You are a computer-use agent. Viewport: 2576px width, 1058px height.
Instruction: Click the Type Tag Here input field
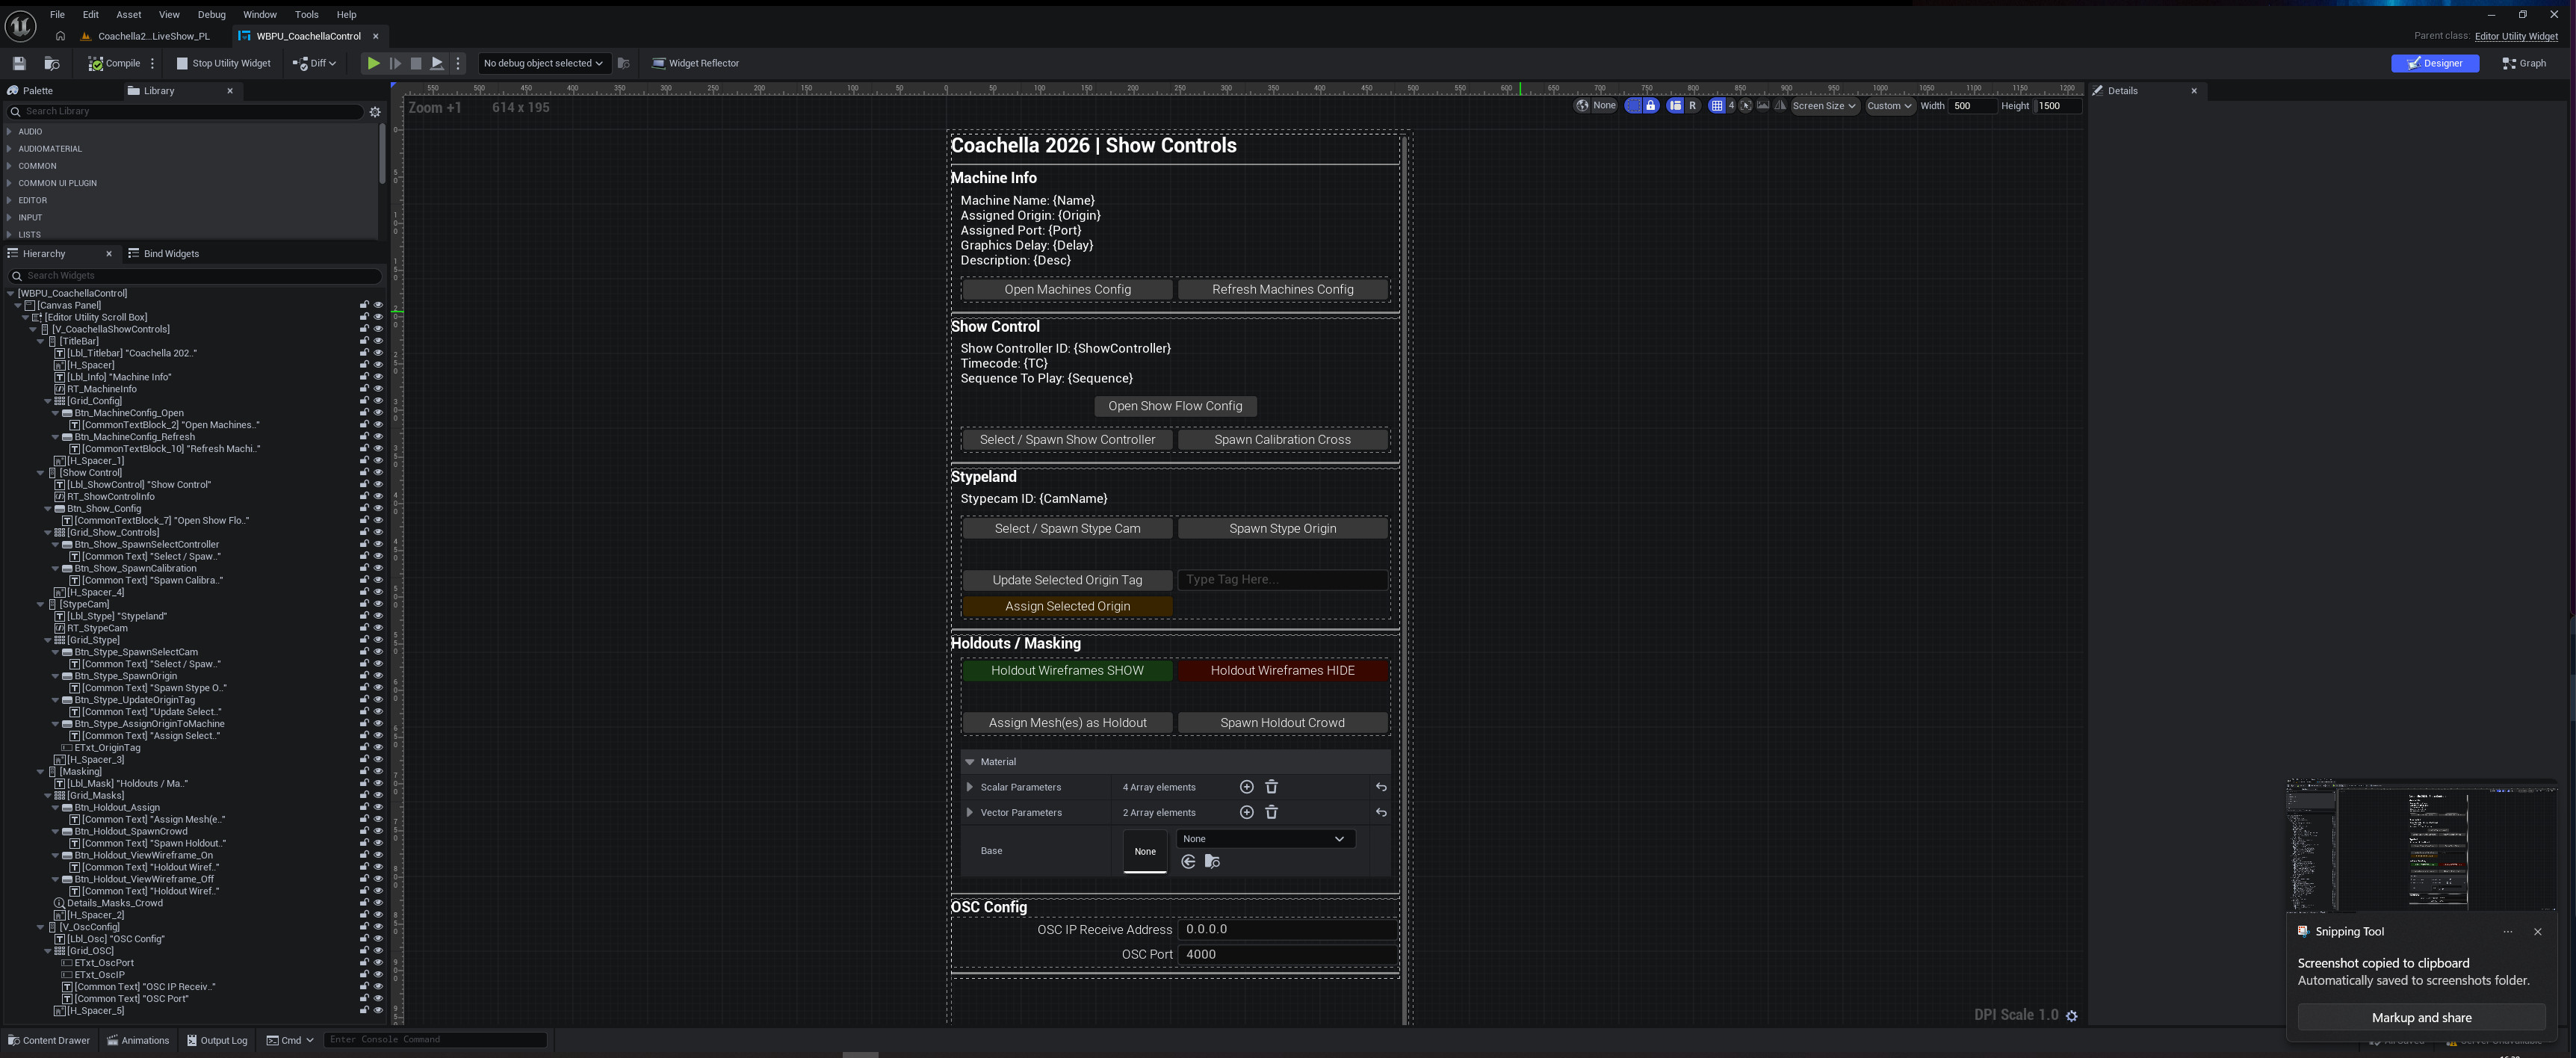click(1282, 579)
